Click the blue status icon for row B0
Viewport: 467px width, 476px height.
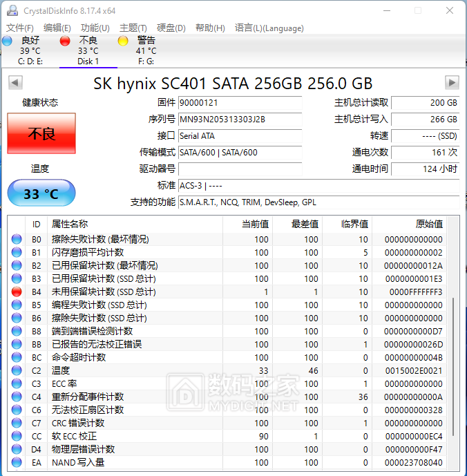17,239
